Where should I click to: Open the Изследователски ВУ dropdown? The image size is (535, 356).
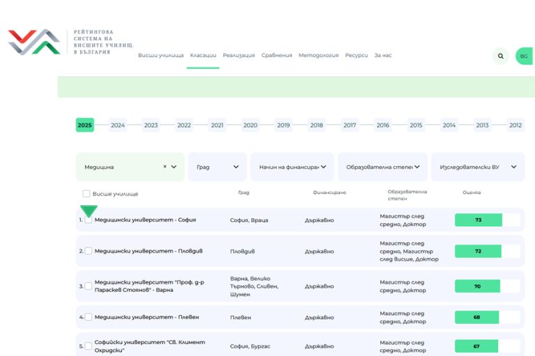[x=478, y=167]
